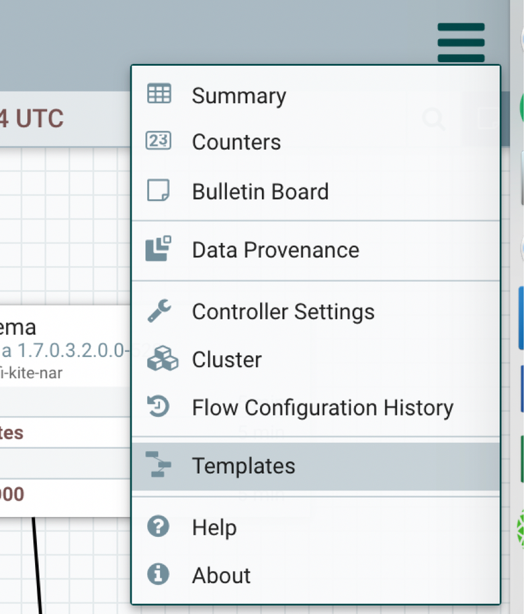Click the Flow Configuration History clock icon
This screenshot has width=525, height=614.
pyautogui.click(x=159, y=406)
